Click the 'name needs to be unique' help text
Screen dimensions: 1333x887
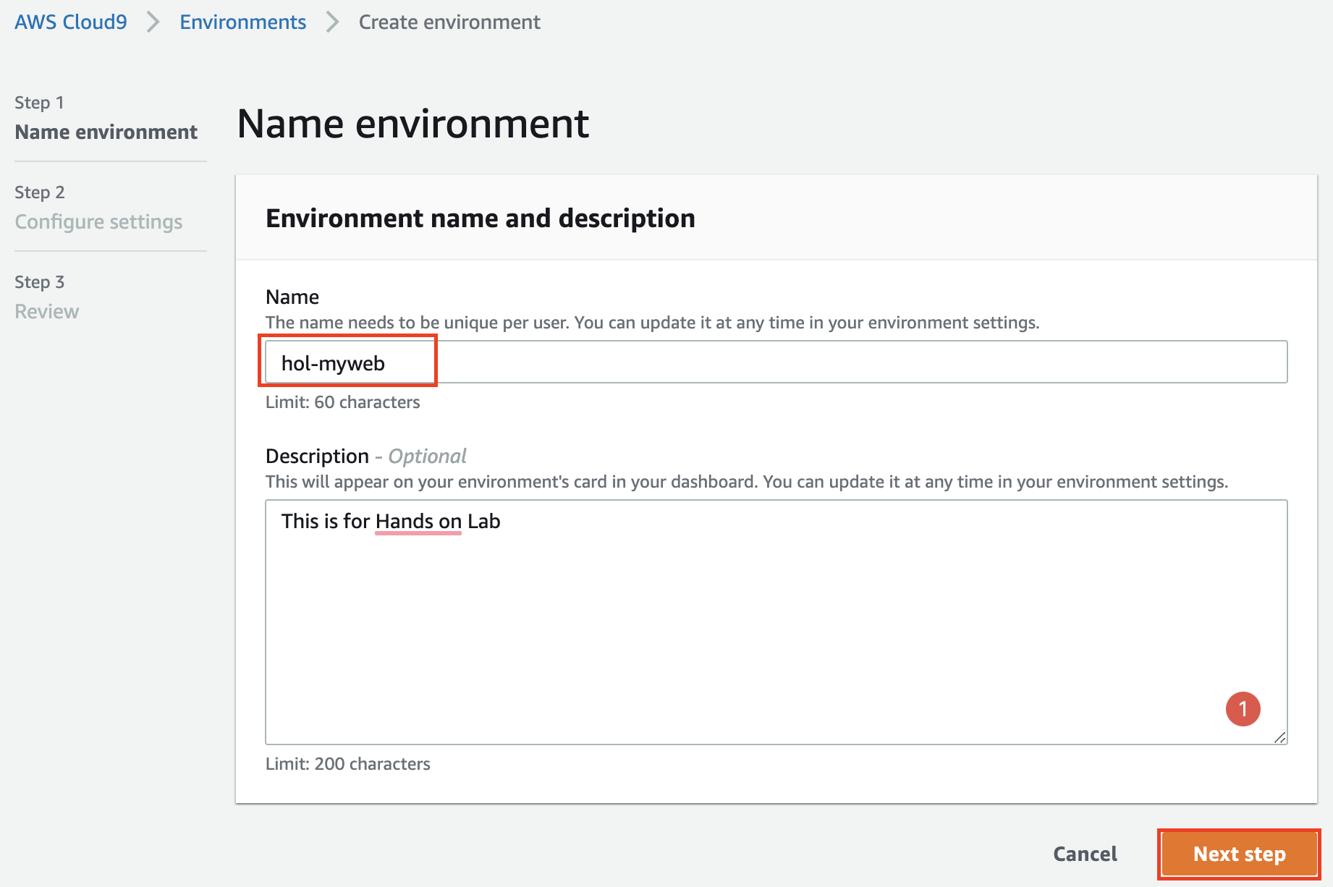point(652,323)
